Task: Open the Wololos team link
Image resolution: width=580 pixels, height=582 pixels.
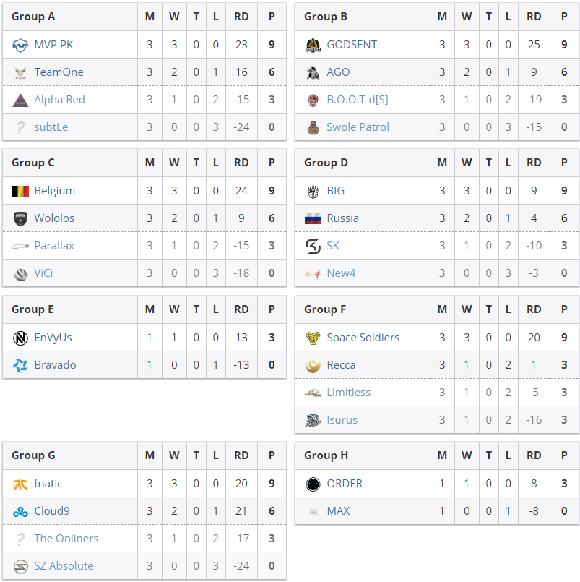Action: point(54,218)
